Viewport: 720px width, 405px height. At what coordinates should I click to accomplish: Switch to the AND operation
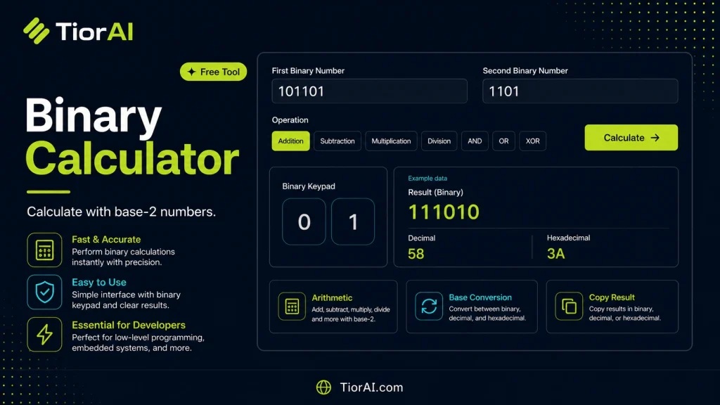click(475, 141)
